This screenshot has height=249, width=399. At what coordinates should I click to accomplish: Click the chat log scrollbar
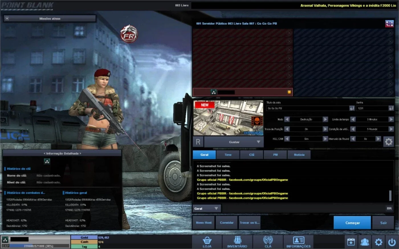390,196
